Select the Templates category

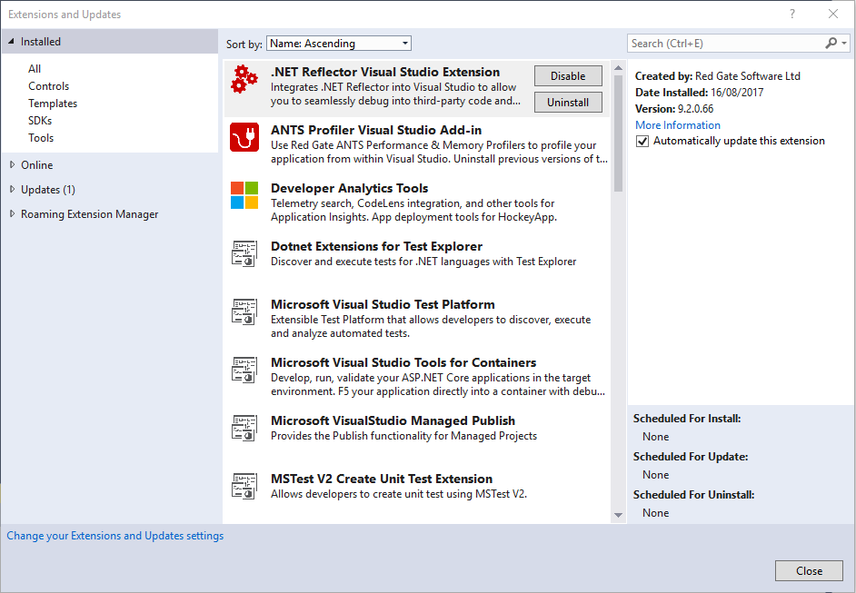pos(53,103)
